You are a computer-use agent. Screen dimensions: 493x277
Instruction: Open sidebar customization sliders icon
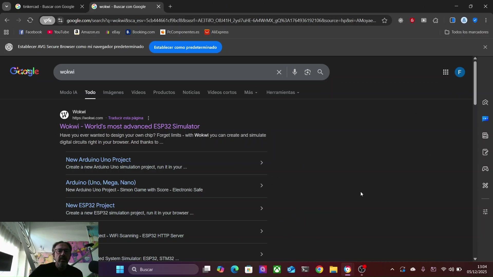[x=485, y=212]
